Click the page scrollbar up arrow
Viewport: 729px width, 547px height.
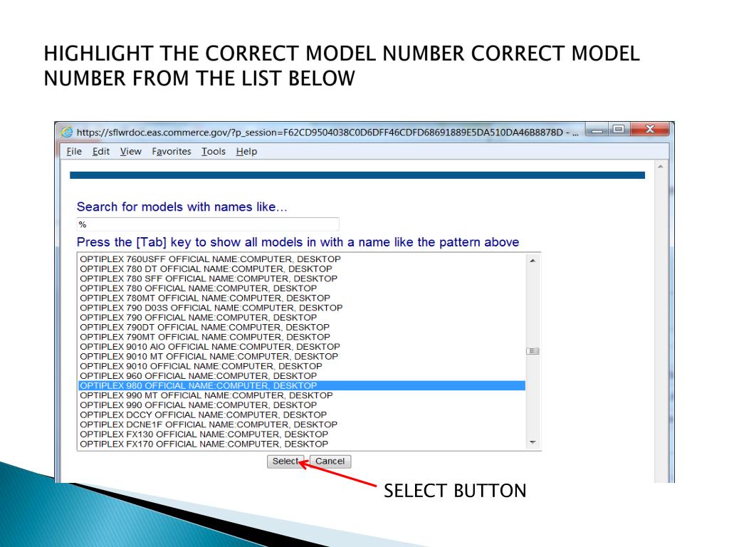point(660,167)
